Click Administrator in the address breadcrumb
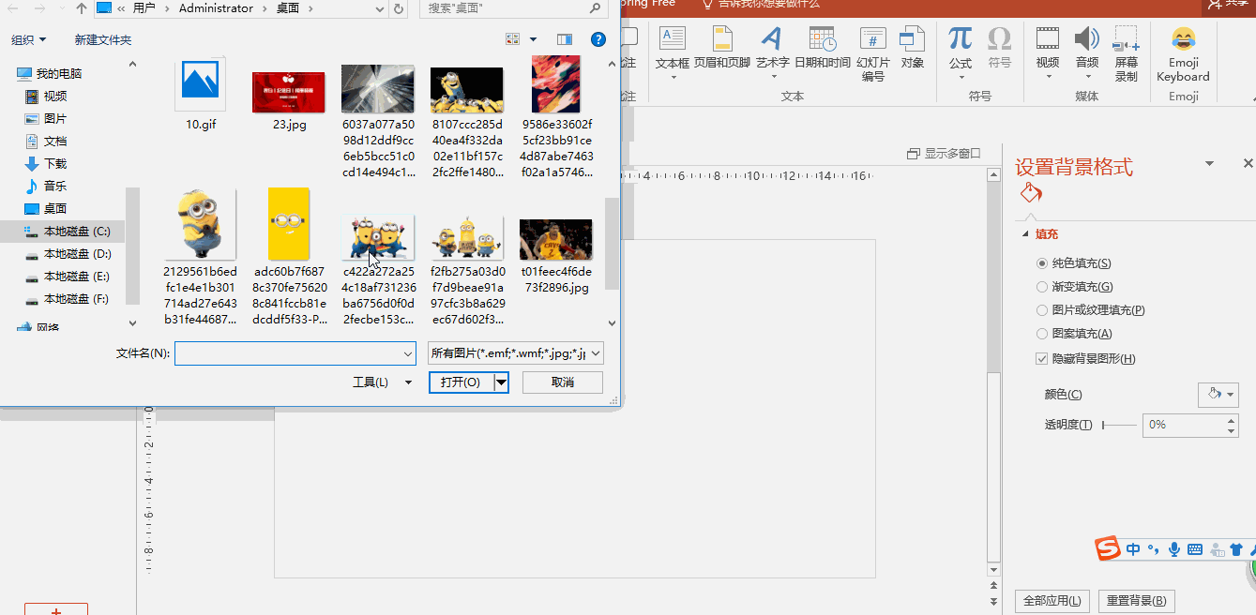This screenshot has height=615, width=1256. [215, 7]
